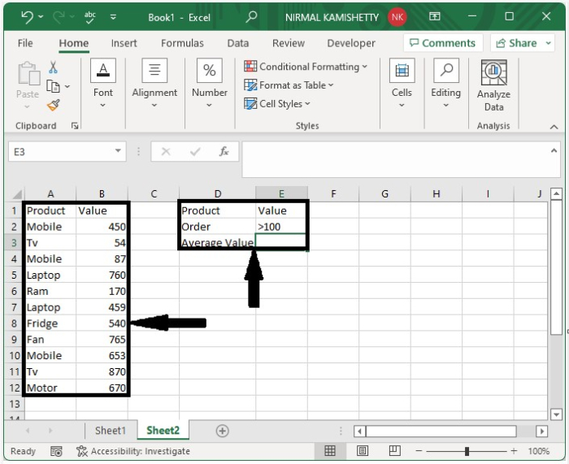Viewport: 569px width, 464px height.
Task: Click the zoom slider handle
Action: (x=467, y=451)
